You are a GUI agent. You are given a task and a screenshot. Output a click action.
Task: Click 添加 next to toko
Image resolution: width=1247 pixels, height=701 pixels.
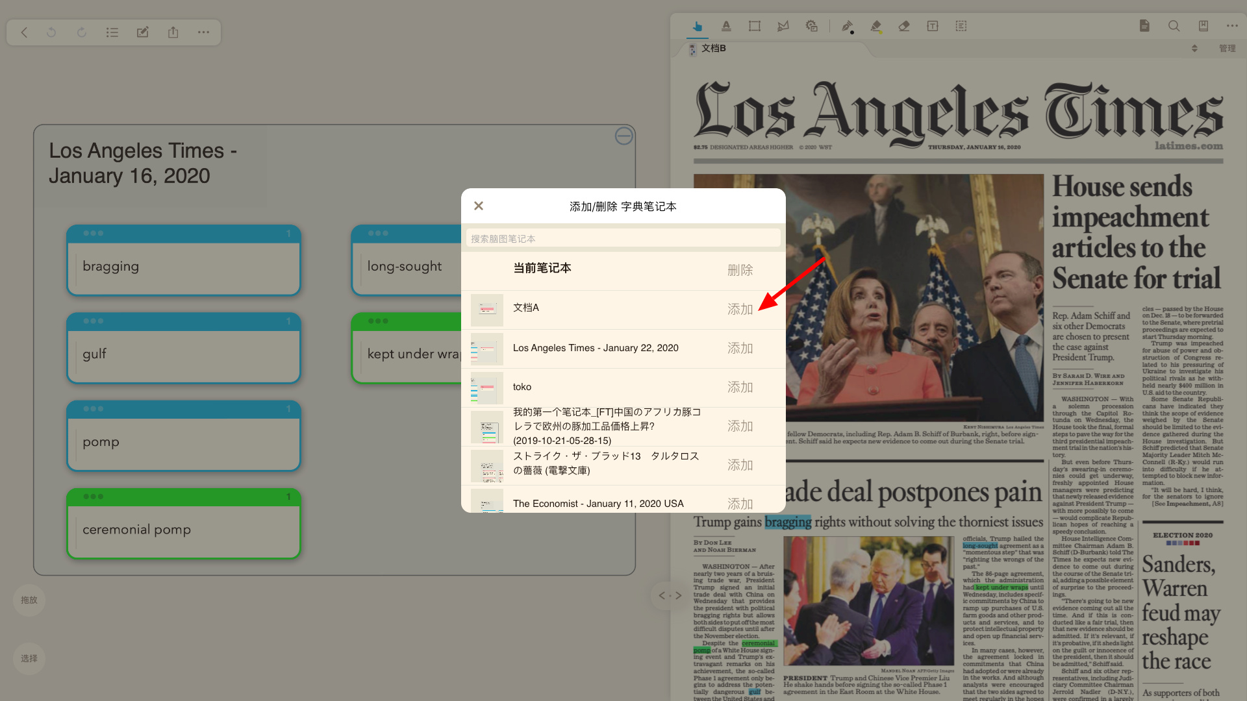[740, 387]
